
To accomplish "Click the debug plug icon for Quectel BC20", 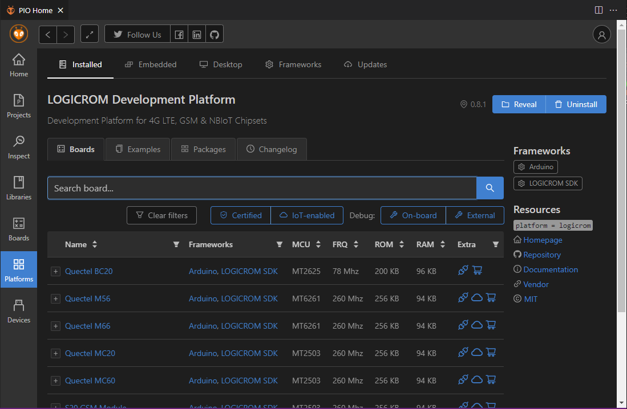I will click(x=463, y=271).
